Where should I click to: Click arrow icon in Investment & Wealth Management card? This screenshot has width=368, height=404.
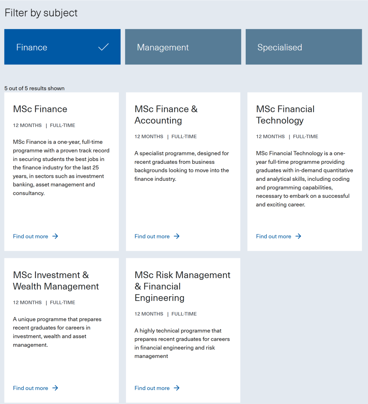[x=55, y=388]
